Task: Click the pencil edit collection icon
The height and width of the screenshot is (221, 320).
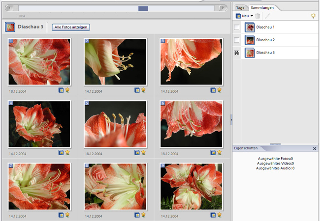Action: click(268, 16)
